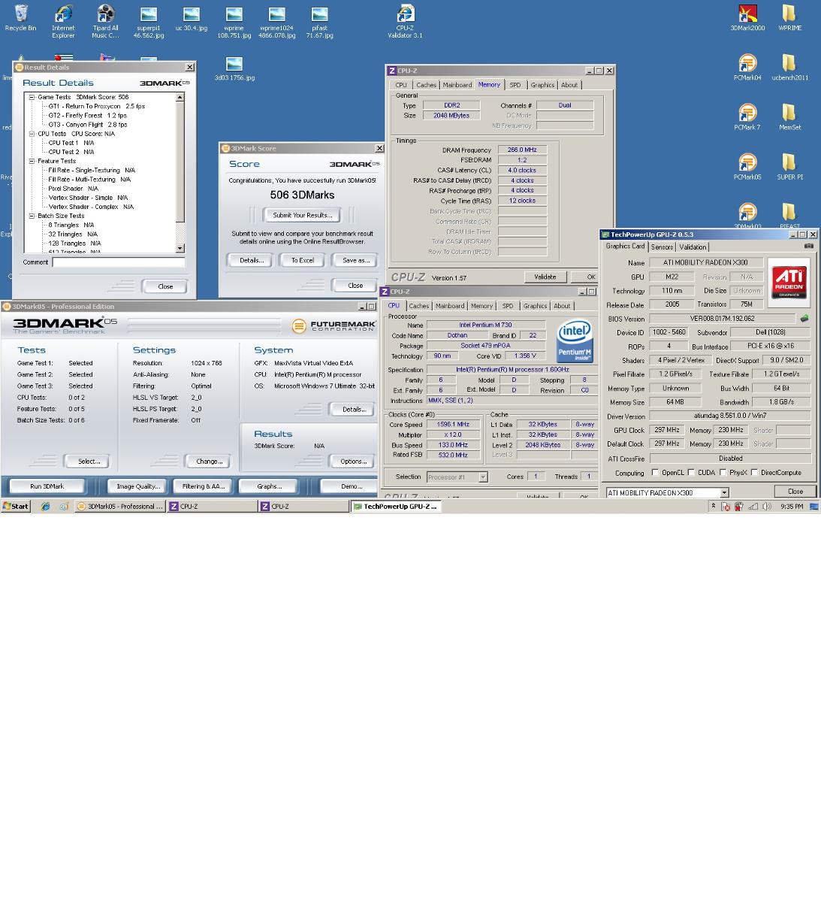Image resolution: width=821 pixels, height=902 pixels.
Task: Open the PCMark05 desktop shortcut
Action: pyautogui.click(x=747, y=167)
